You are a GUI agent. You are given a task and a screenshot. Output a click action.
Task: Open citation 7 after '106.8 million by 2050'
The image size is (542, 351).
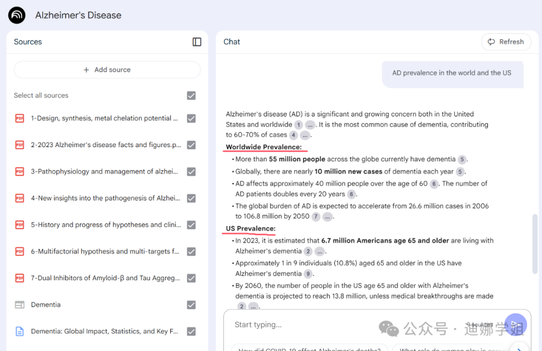tap(316, 217)
